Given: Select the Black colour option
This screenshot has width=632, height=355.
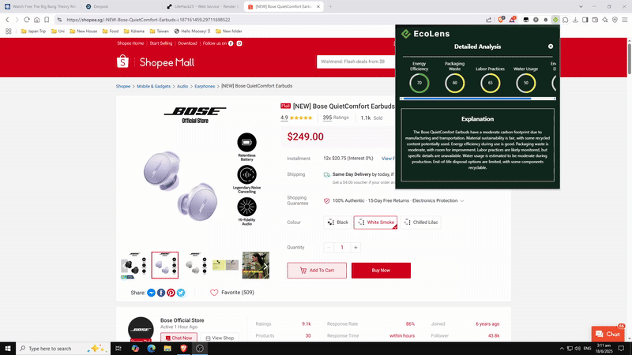Looking at the screenshot, I should (x=338, y=222).
